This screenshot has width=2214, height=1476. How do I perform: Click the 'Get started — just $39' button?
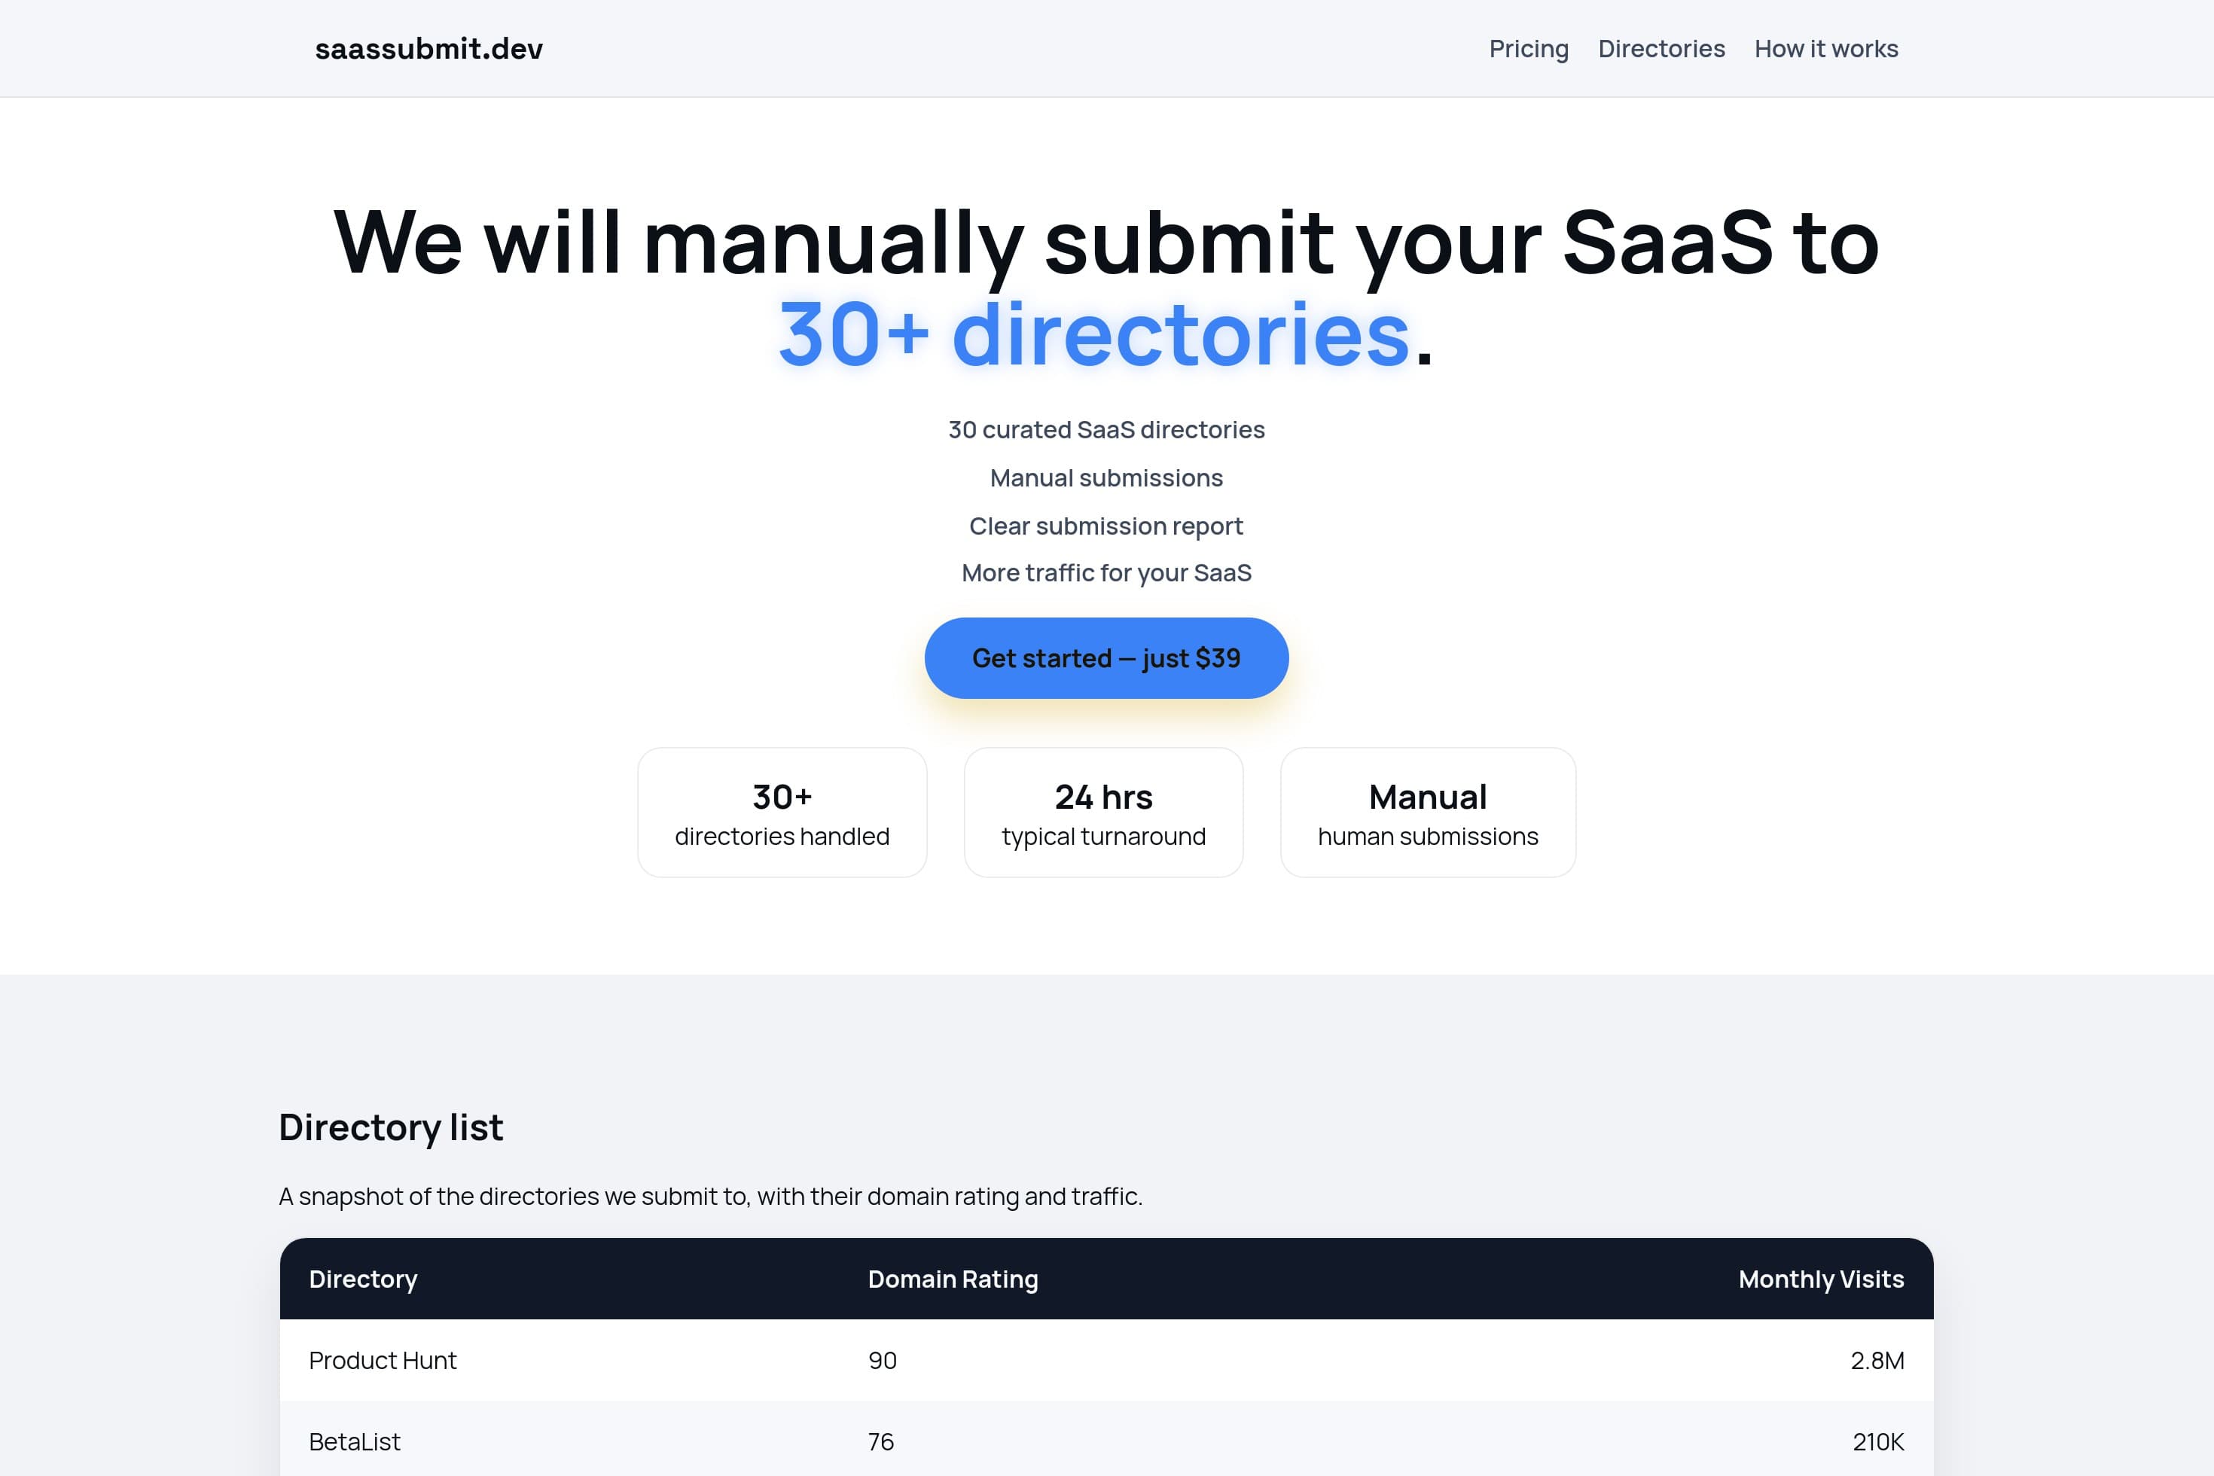coord(1106,658)
